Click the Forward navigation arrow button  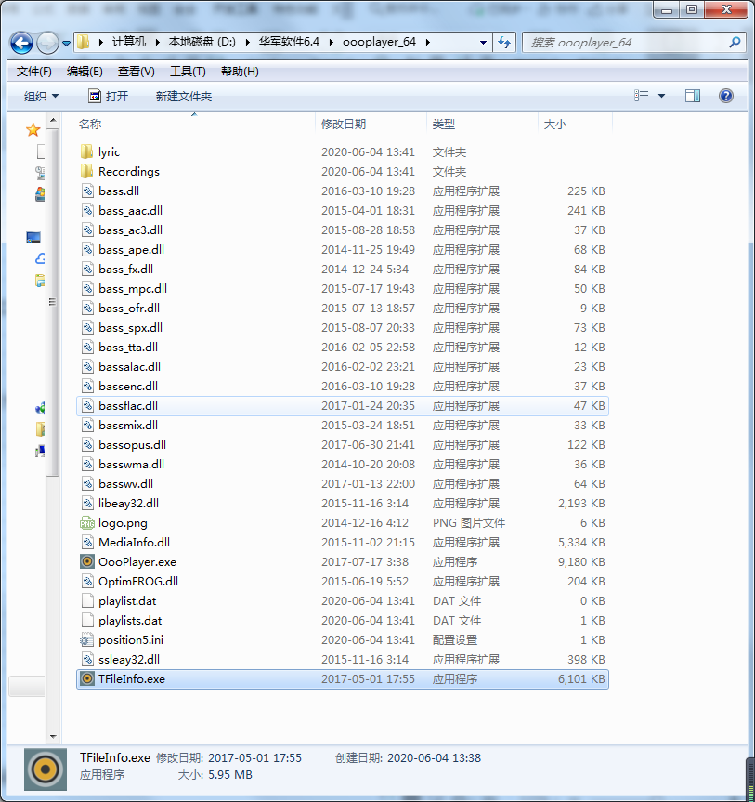(48, 43)
